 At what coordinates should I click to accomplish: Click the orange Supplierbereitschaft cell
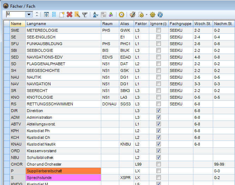[x=64, y=171]
